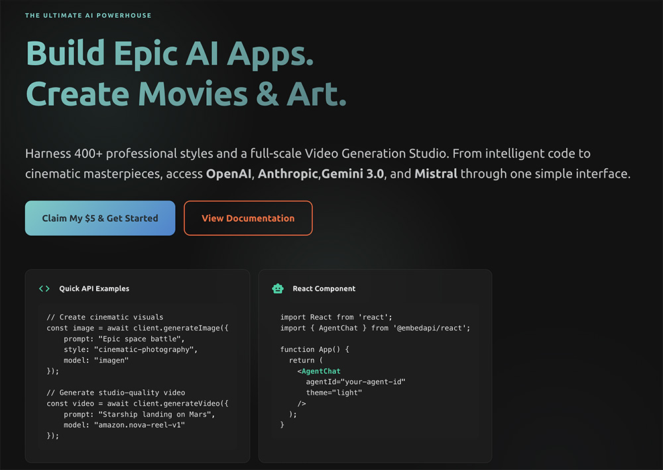Click the line import React from 'react';
Viewport: 663px width, 470px height.
coord(336,317)
